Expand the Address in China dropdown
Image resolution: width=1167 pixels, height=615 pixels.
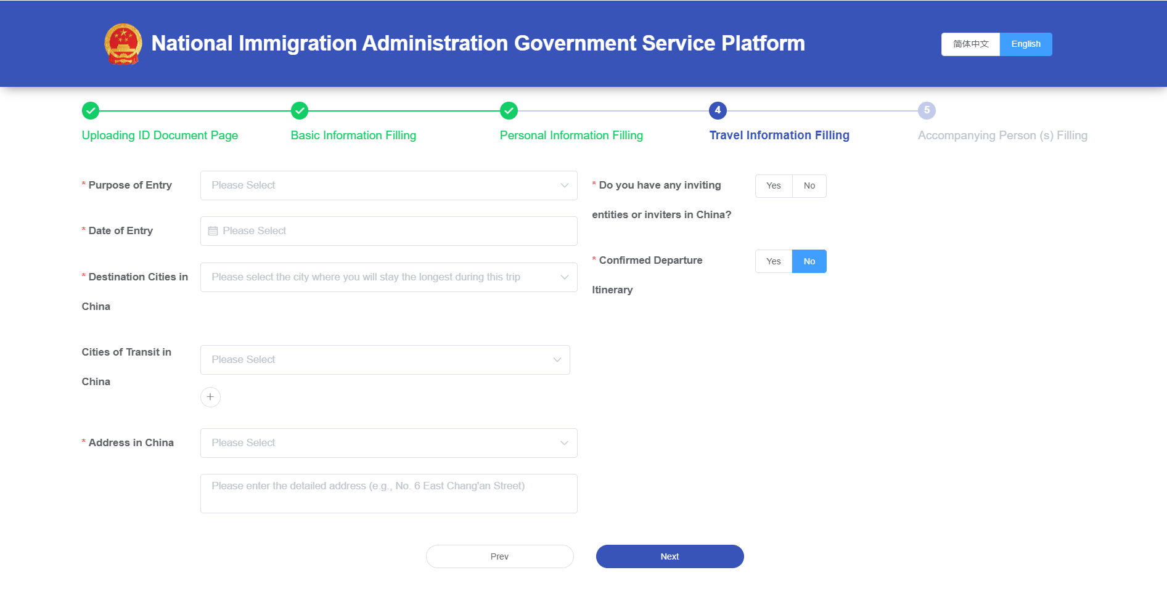(388, 443)
